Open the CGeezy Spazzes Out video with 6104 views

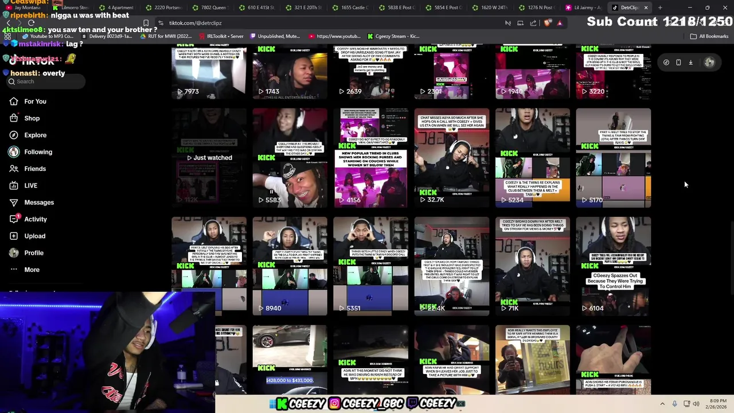tap(614, 266)
